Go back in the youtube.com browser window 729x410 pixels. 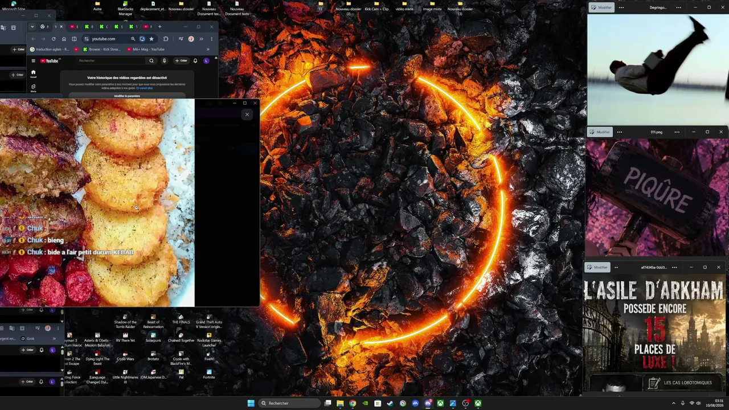pos(33,39)
